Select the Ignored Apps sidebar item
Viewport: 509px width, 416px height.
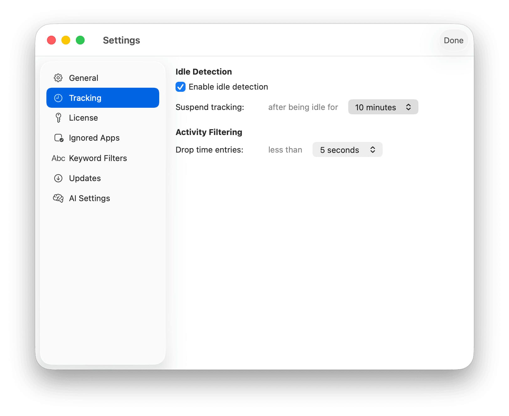pos(94,138)
